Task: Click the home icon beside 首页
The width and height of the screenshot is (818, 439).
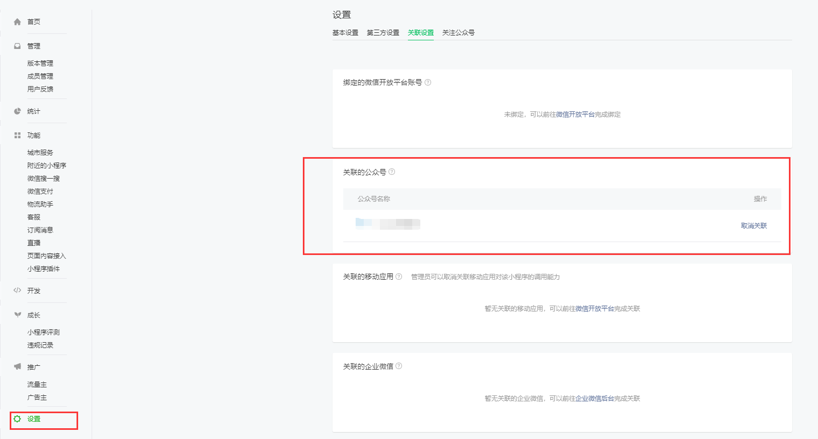Action: 17,22
